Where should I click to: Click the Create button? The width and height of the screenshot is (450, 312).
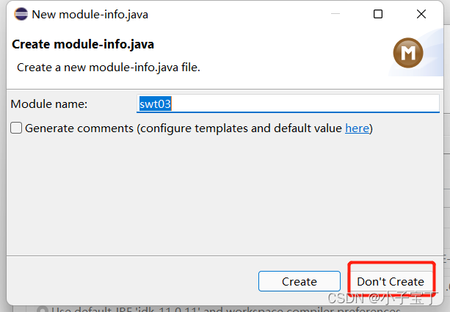click(x=300, y=281)
